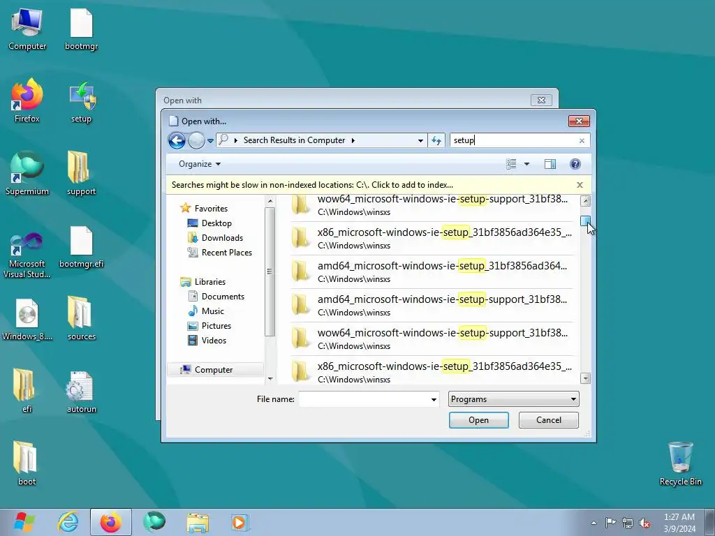Select Recent Places under Favorites

(x=227, y=253)
